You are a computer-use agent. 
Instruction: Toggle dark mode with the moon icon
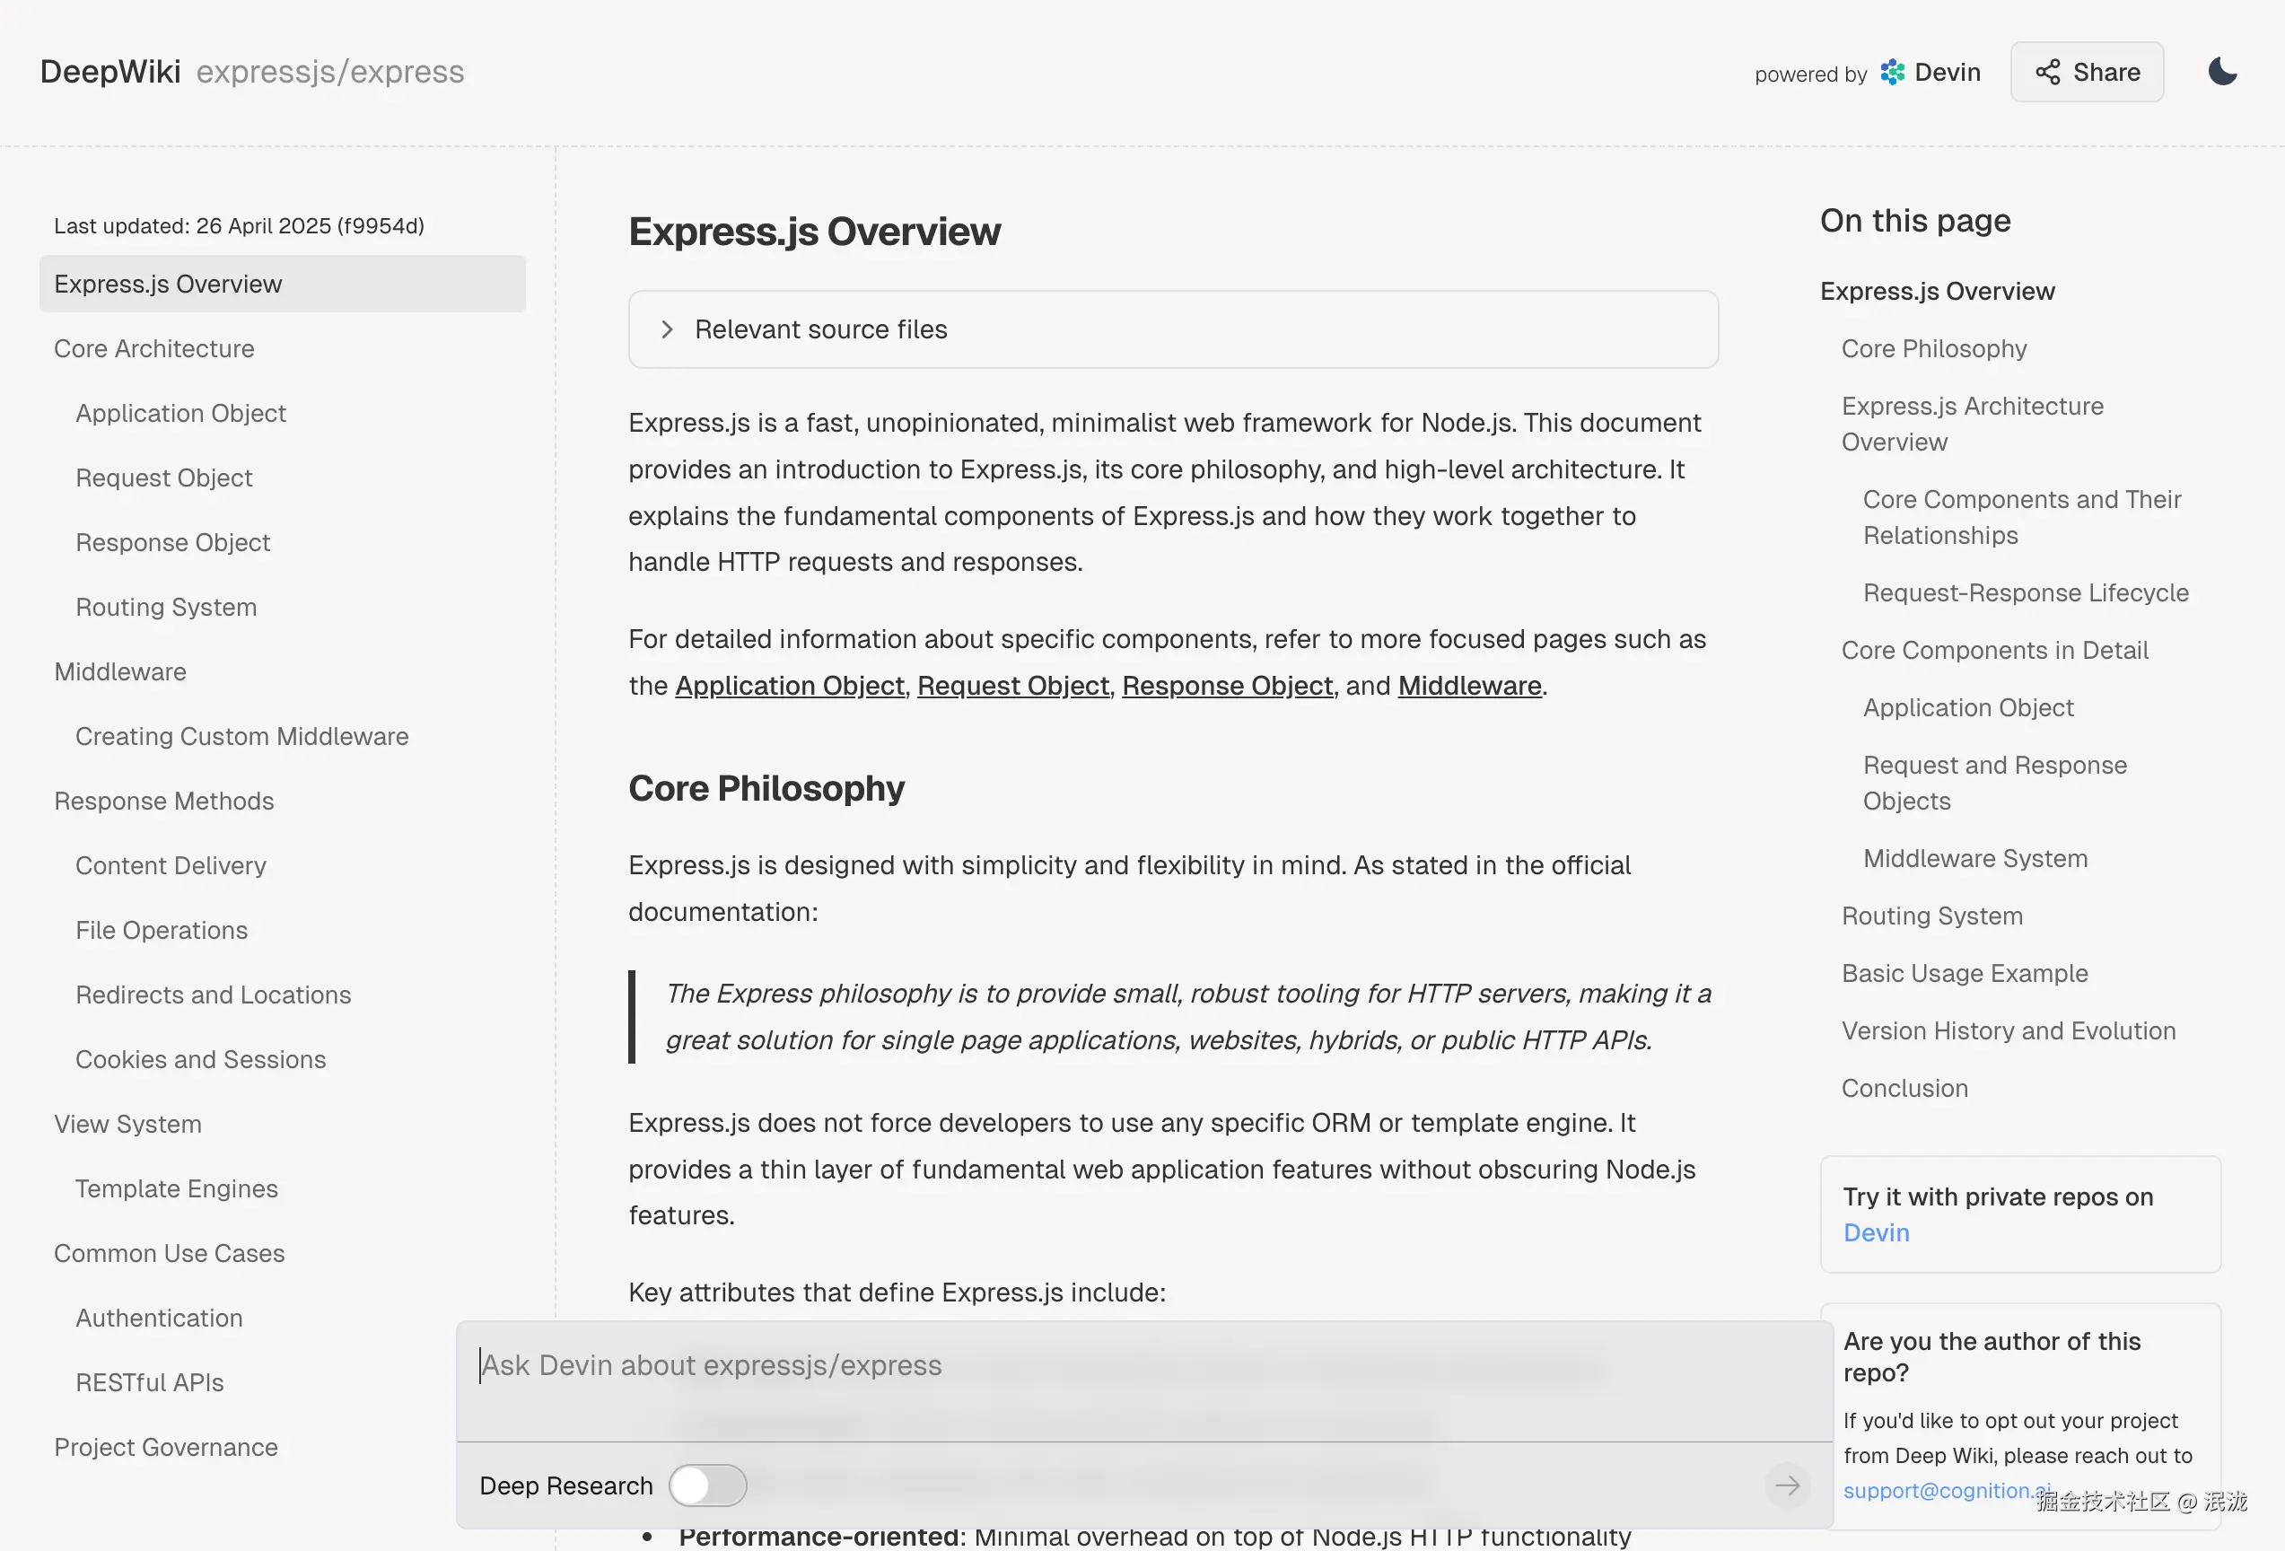[2222, 72]
